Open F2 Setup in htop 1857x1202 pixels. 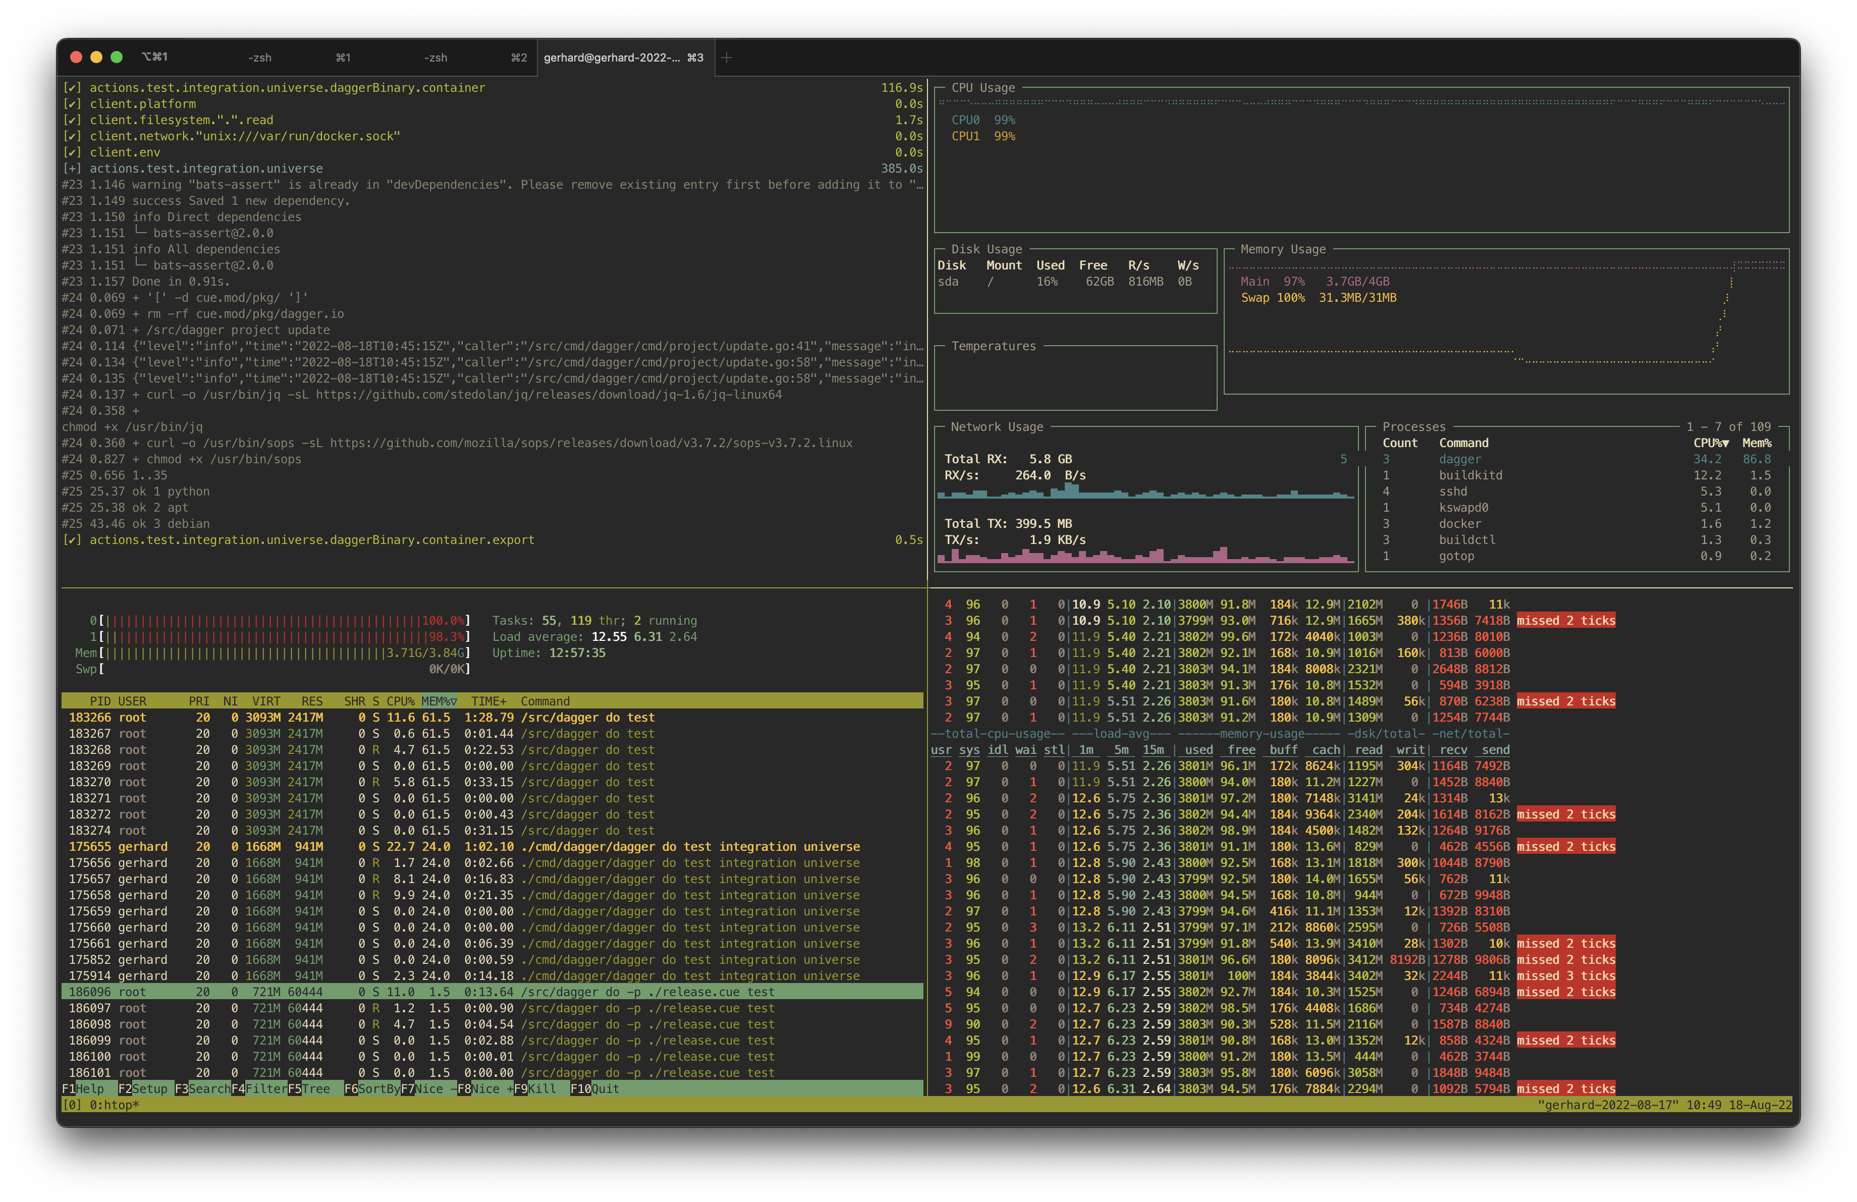(143, 1088)
